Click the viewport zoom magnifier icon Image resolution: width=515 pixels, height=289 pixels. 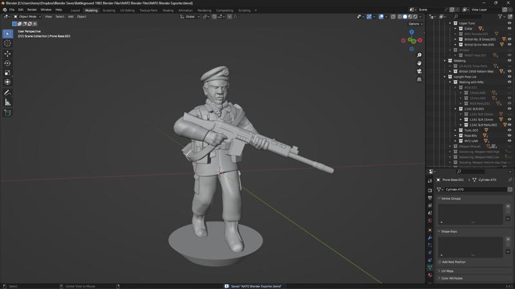pos(419,55)
